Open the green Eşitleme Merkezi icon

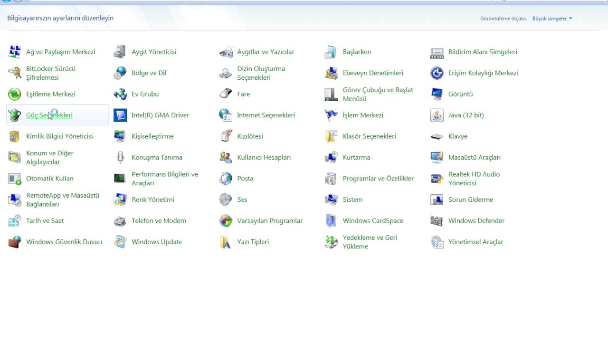tap(15, 94)
